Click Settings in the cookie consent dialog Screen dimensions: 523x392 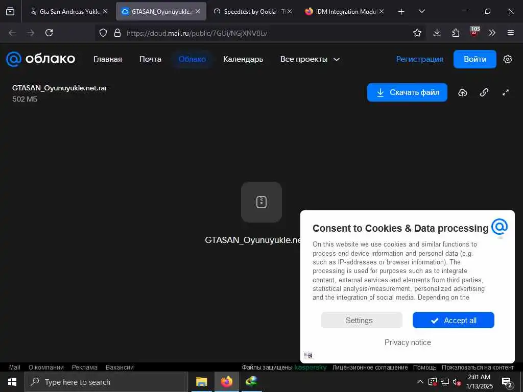(362, 321)
